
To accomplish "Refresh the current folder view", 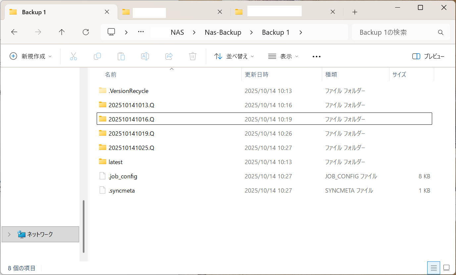I will 86,32.
